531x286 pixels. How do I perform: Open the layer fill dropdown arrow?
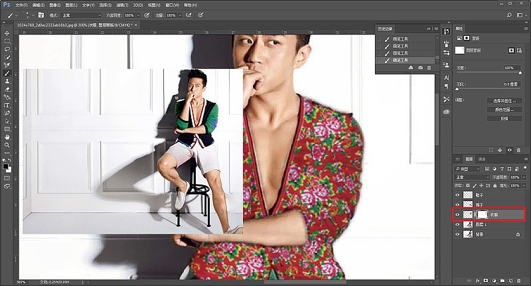coord(524,186)
